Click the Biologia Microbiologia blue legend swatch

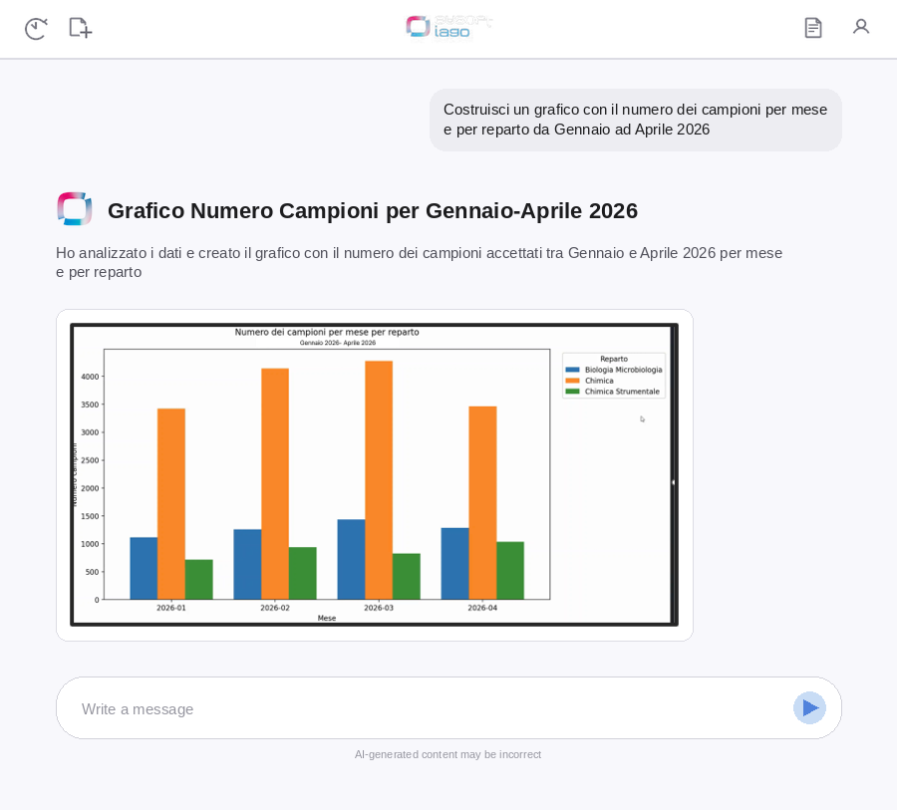(x=572, y=370)
